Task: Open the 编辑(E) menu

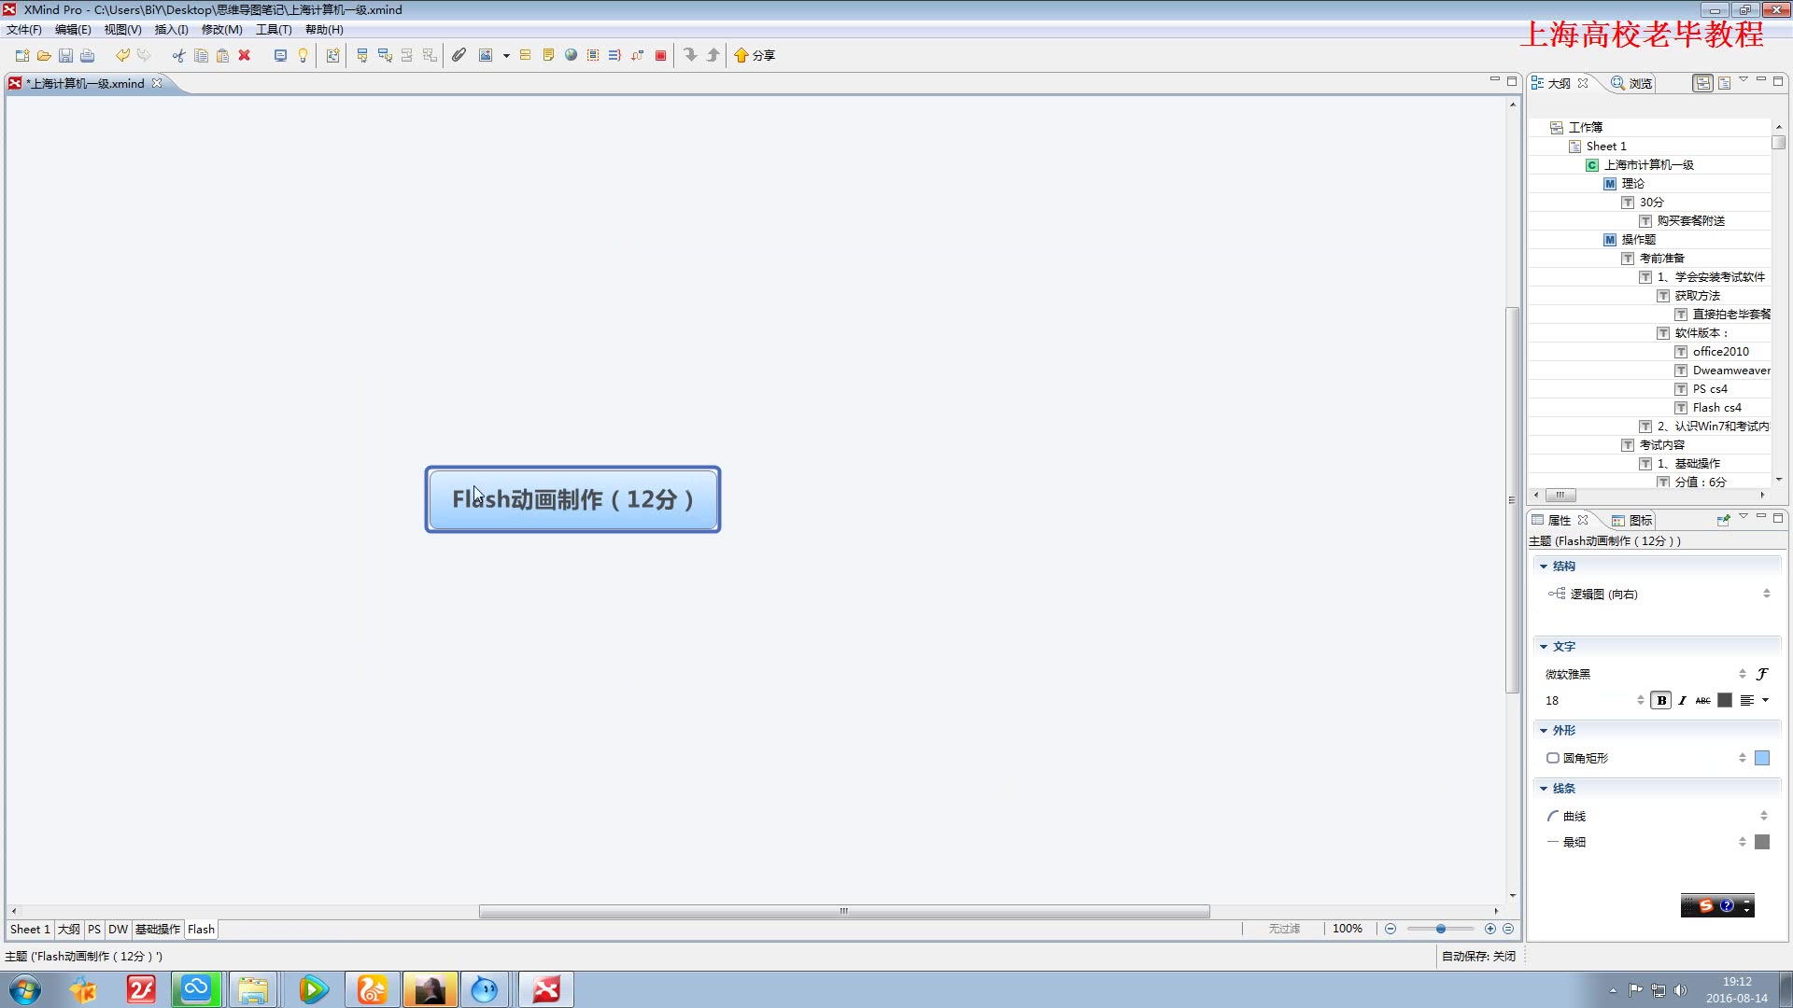Action: [73, 29]
